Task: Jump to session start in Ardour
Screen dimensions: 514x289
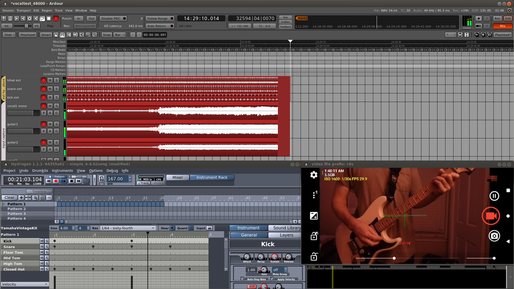Action: pyautogui.click(x=17, y=18)
